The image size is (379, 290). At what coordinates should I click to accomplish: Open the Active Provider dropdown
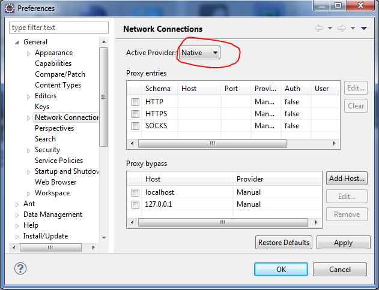pos(200,53)
